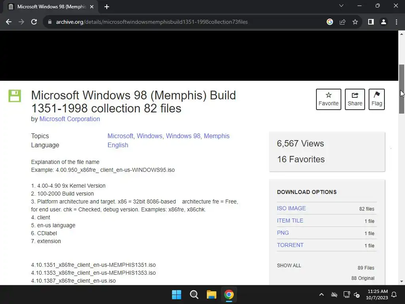
Task: View site information via the lock icon
Action: pos(50,22)
